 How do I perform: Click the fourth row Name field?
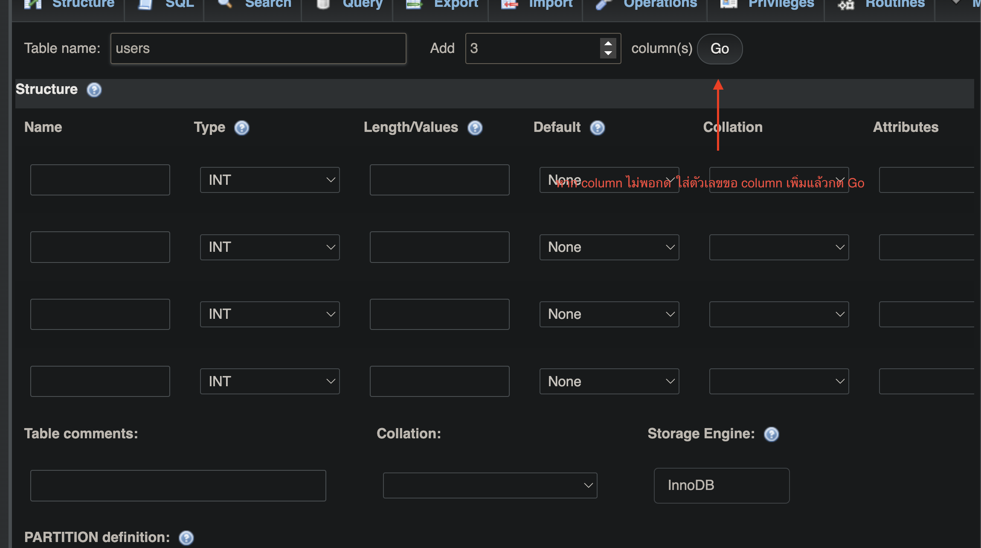coord(100,381)
